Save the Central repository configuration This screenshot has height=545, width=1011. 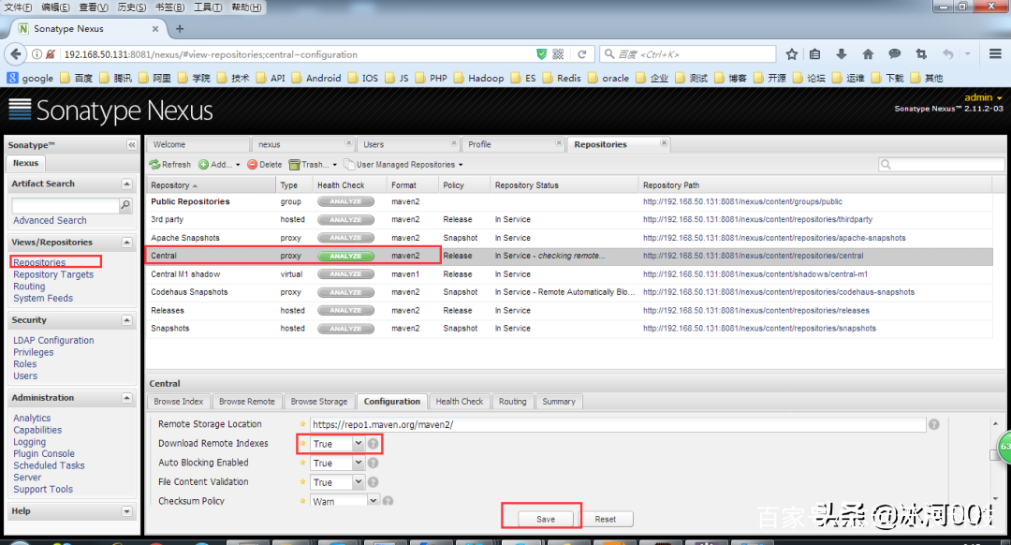(x=546, y=519)
